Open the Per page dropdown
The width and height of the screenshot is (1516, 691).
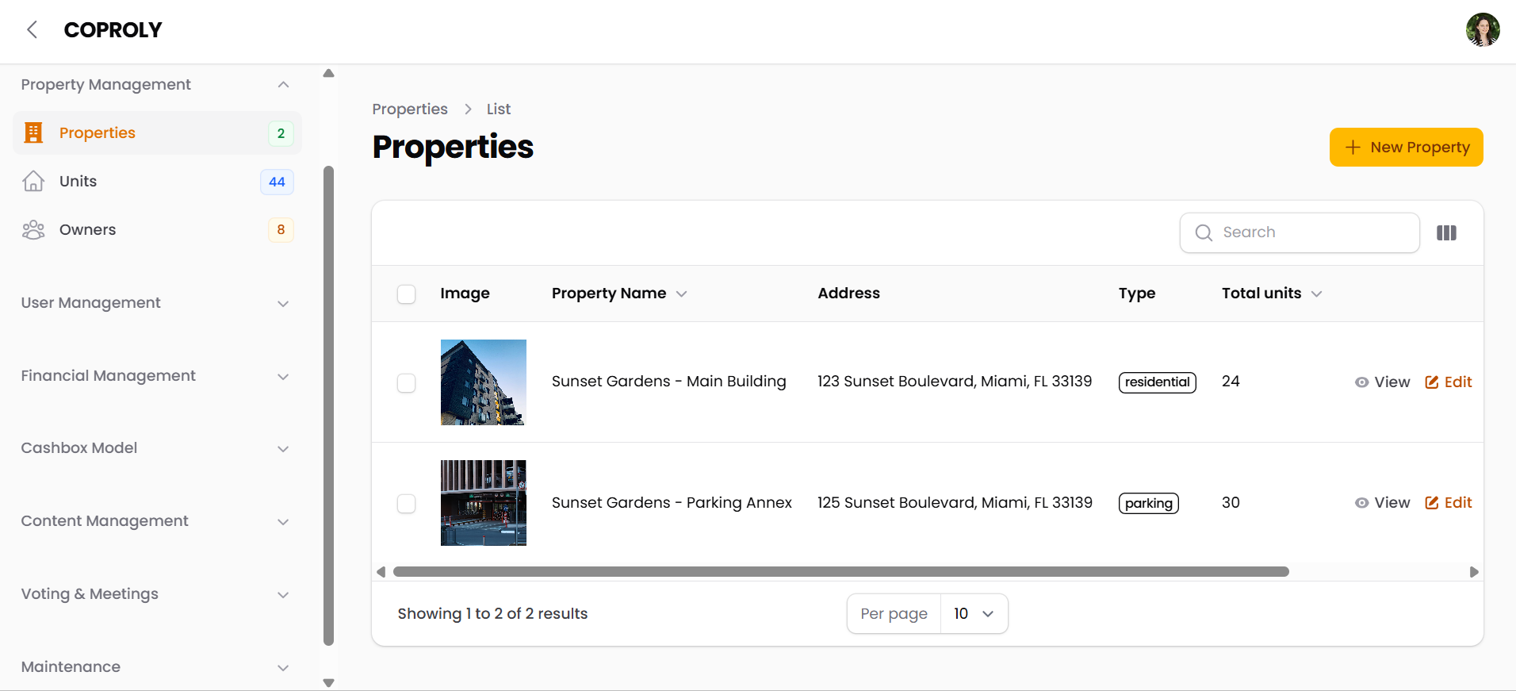coord(973,614)
